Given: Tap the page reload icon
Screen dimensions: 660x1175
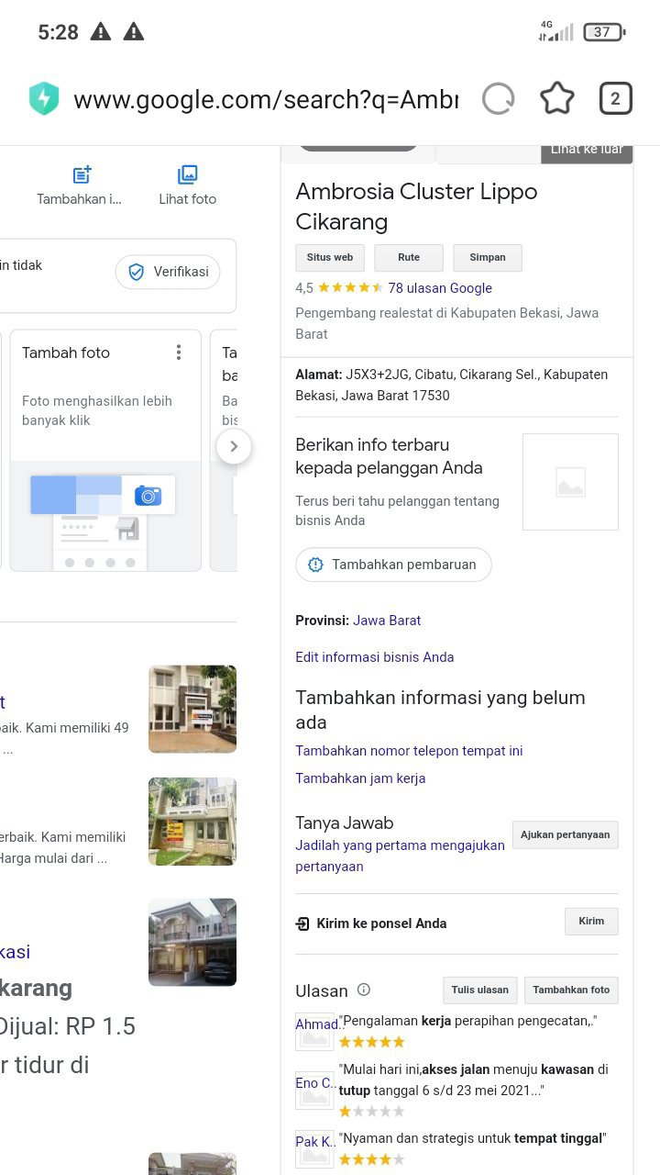Looking at the screenshot, I should pyautogui.click(x=498, y=99).
